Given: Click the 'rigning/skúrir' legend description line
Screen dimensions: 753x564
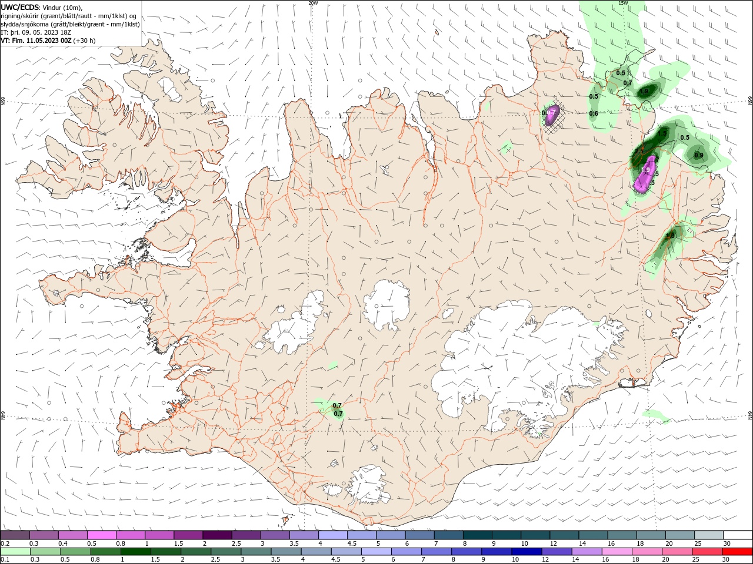Looking at the screenshot, I should coord(69,16).
